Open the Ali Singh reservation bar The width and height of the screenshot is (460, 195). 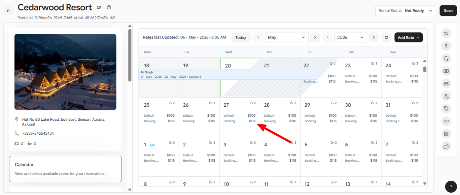[228, 74]
